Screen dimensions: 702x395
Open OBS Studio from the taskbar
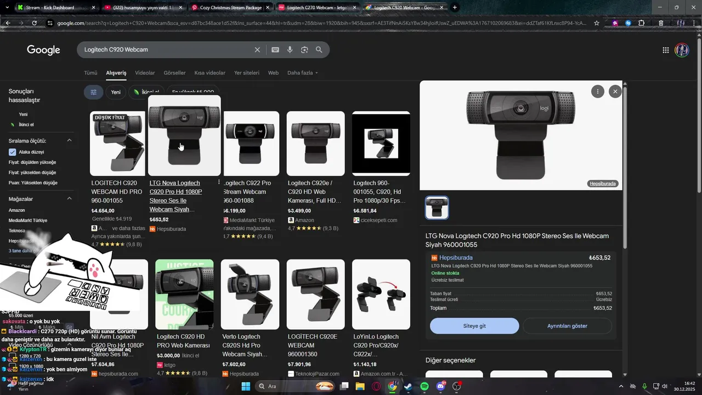pos(457,386)
